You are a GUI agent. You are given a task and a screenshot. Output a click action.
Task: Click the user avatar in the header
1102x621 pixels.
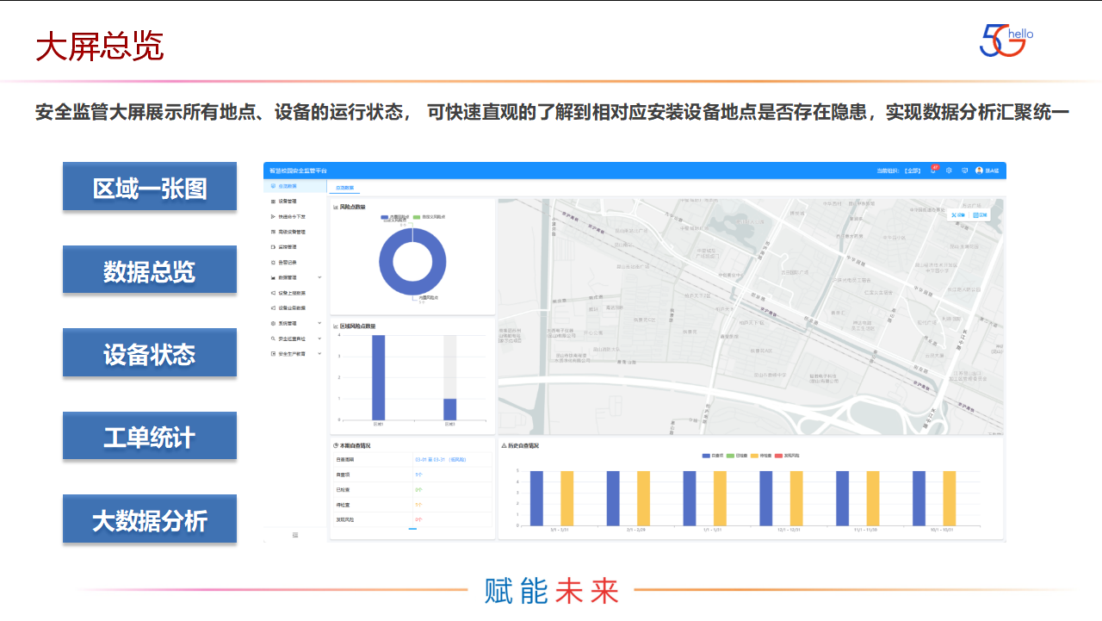pyautogui.click(x=979, y=171)
